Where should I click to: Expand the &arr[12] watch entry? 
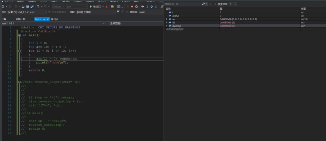[167, 26]
